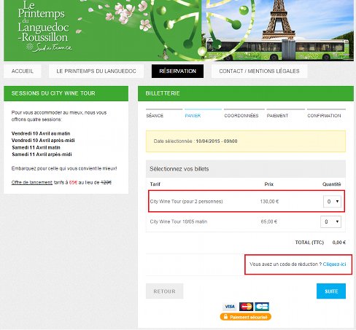
Task: Go to the Paiement step
Action: point(277,116)
